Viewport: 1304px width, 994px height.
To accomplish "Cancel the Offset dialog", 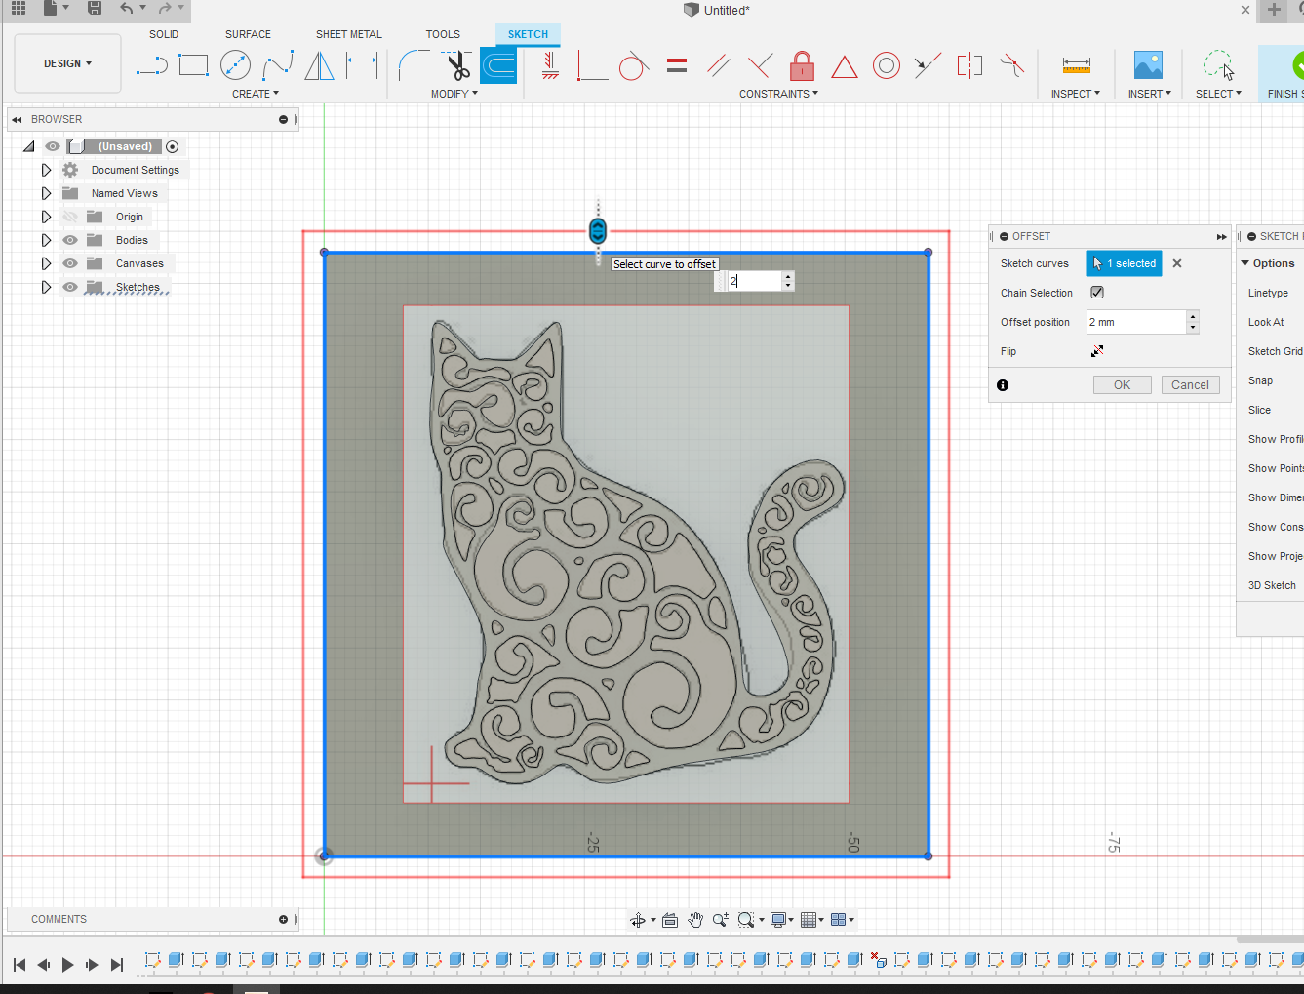I will [x=1190, y=385].
